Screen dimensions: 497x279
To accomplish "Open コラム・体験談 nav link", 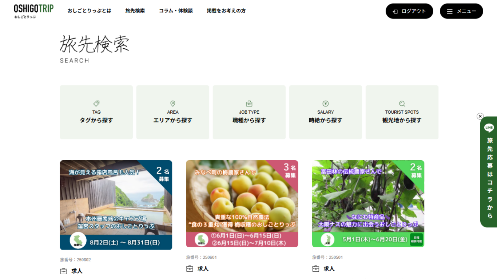I will point(176,11).
